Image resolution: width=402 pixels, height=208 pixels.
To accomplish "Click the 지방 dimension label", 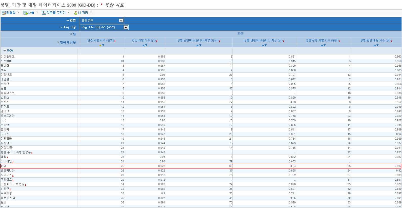I will (x=73, y=21).
